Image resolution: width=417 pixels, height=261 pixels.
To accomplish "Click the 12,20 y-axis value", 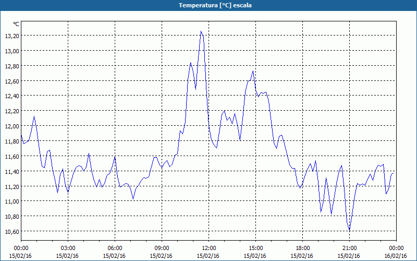I will click(x=12, y=111).
